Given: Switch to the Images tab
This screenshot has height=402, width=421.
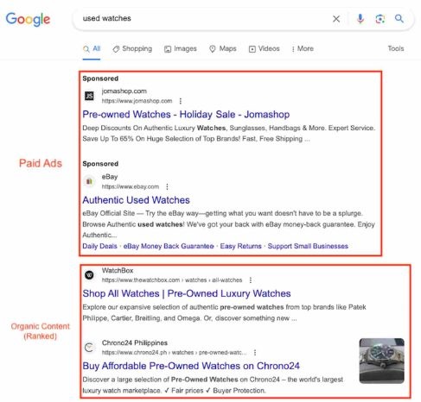Looking at the screenshot, I should tap(181, 49).
